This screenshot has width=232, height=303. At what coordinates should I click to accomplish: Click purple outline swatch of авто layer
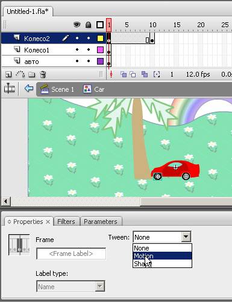pos(100,61)
